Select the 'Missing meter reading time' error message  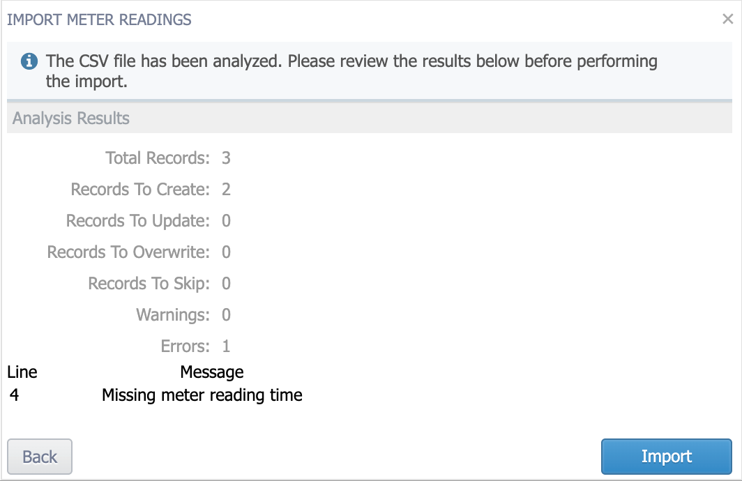click(x=202, y=395)
